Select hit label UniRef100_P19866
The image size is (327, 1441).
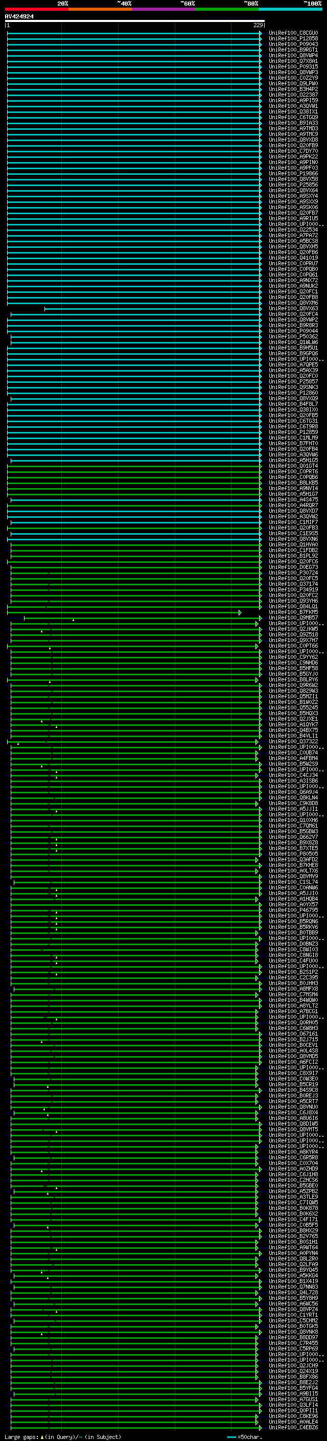293,173
